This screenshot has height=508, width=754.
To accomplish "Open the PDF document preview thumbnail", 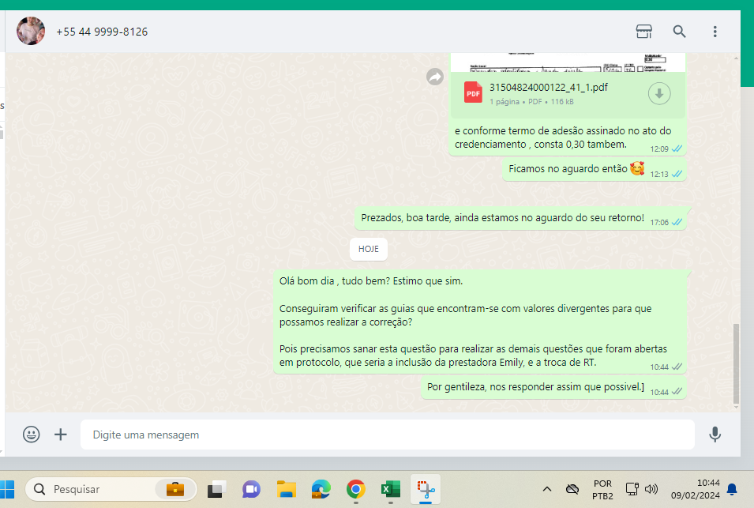I will 568,62.
